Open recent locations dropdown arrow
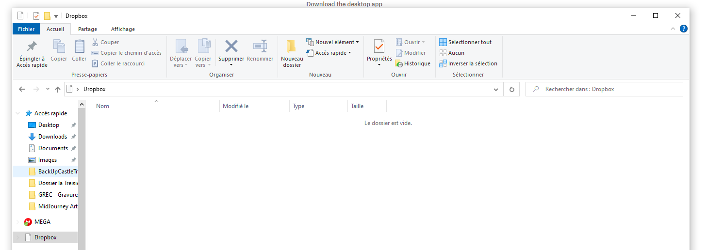Viewport: 707px width, 250px height. point(48,89)
